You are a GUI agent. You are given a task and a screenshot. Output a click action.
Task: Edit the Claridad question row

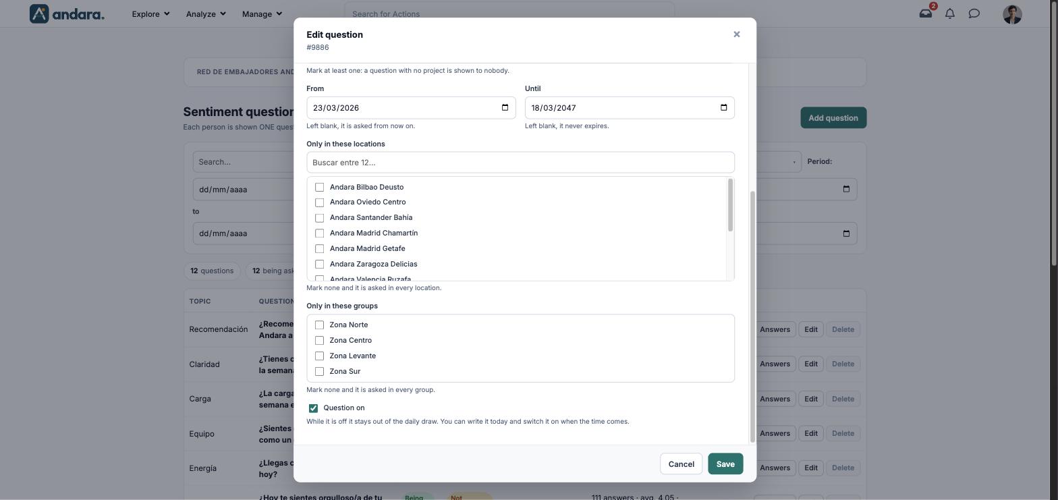(810, 364)
